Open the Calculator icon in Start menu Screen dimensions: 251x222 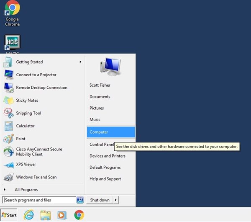tap(9, 126)
